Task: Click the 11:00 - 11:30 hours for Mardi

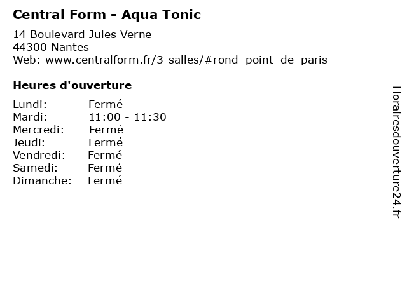Action: pos(127,117)
